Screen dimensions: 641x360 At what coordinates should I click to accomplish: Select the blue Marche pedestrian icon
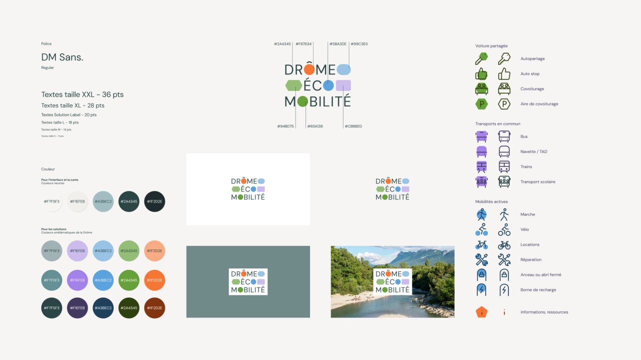click(x=481, y=214)
